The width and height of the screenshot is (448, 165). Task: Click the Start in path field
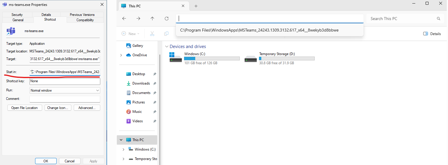pos(65,72)
